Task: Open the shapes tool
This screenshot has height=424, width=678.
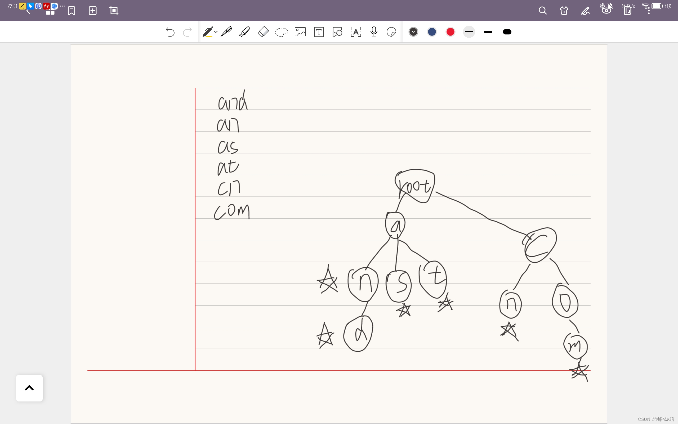Action: tap(337, 32)
